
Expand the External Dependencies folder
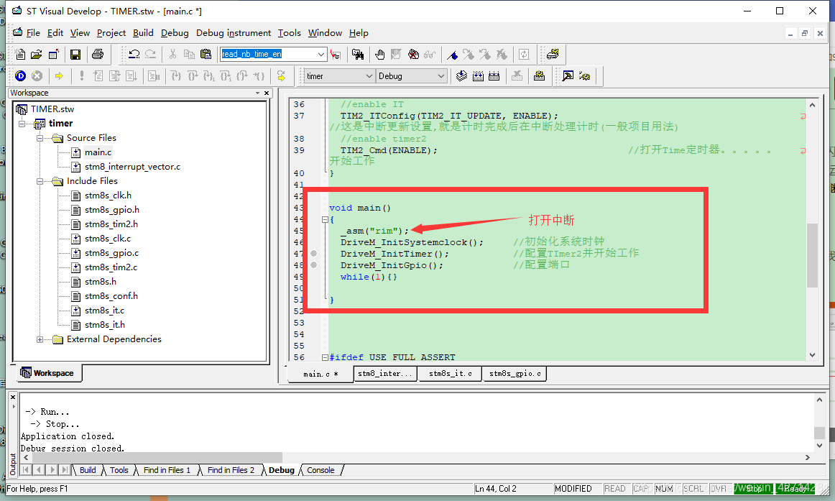tap(40, 339)
